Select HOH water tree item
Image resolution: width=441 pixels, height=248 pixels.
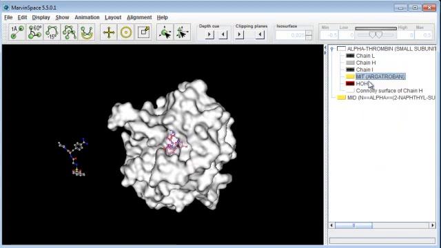362,83
